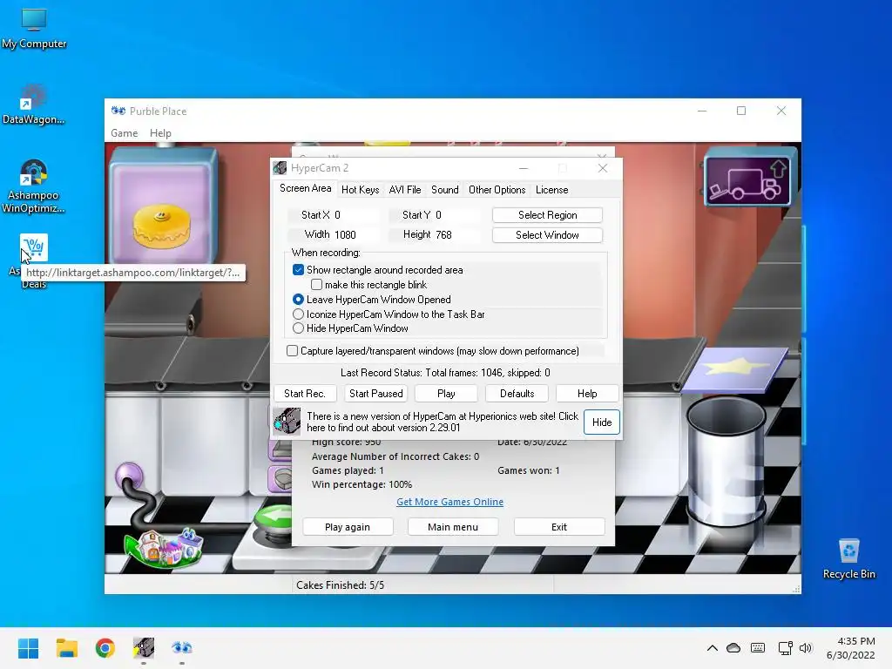Open touch keyboard tray icon
Viewport: 892px width, 669px height.
pos(758,648)
